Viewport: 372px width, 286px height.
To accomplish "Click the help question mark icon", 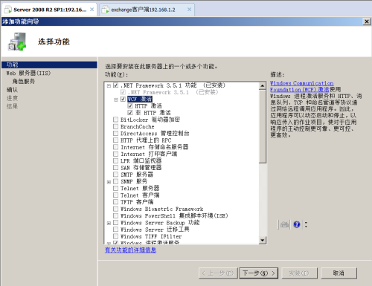I will tap(297, 224).
